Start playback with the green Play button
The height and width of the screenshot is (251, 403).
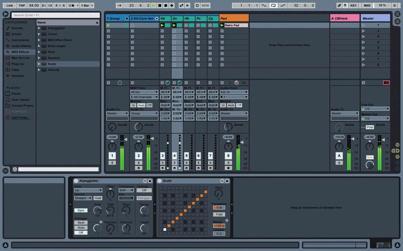click(x=154, y=5)
